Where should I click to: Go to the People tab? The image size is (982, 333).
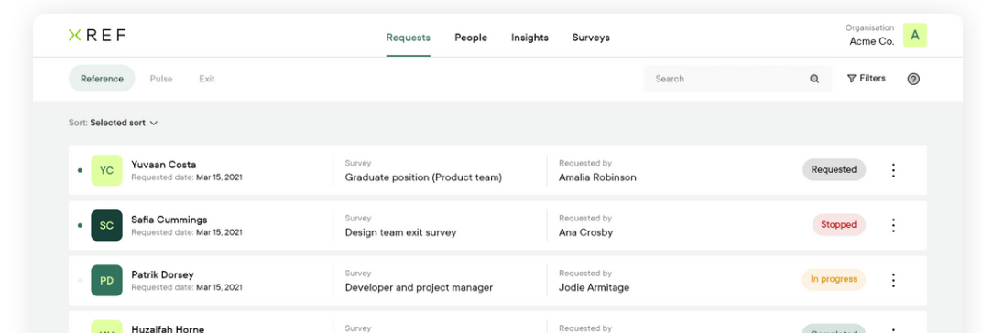click(x=470, y=38)
